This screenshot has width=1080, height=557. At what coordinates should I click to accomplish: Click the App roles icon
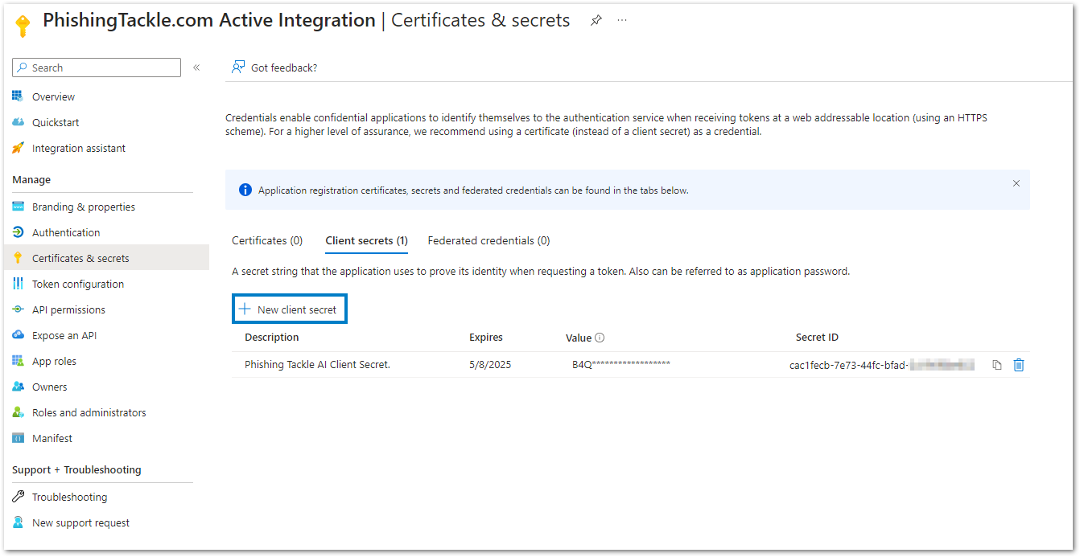pos(18,361)
